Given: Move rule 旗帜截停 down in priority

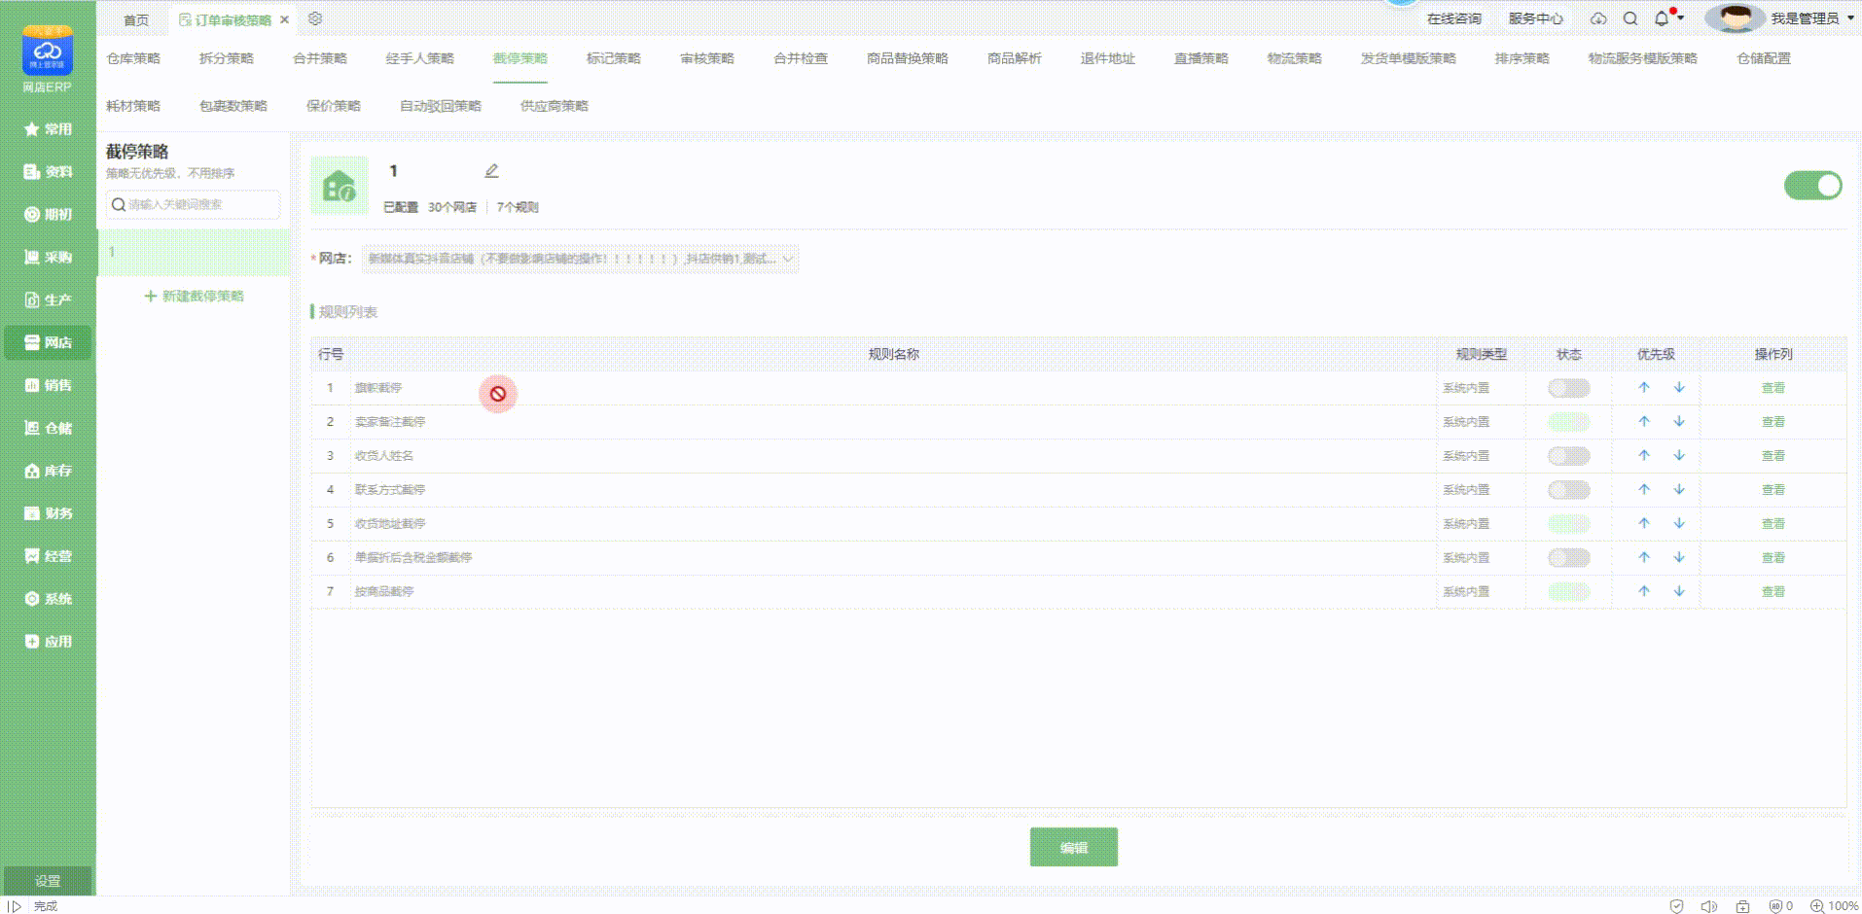Looking at the screenshot, I should 1679,387.
